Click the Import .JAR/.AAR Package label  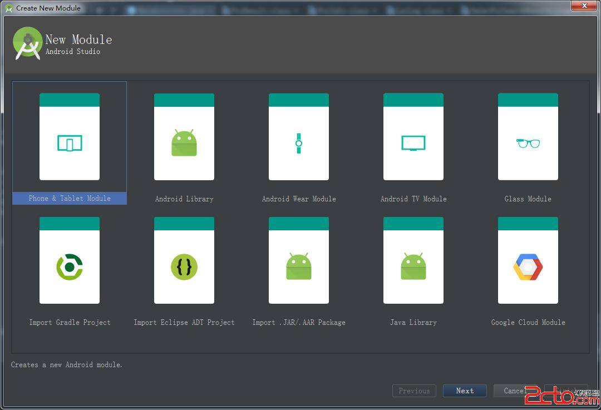(x=299, y=322)
